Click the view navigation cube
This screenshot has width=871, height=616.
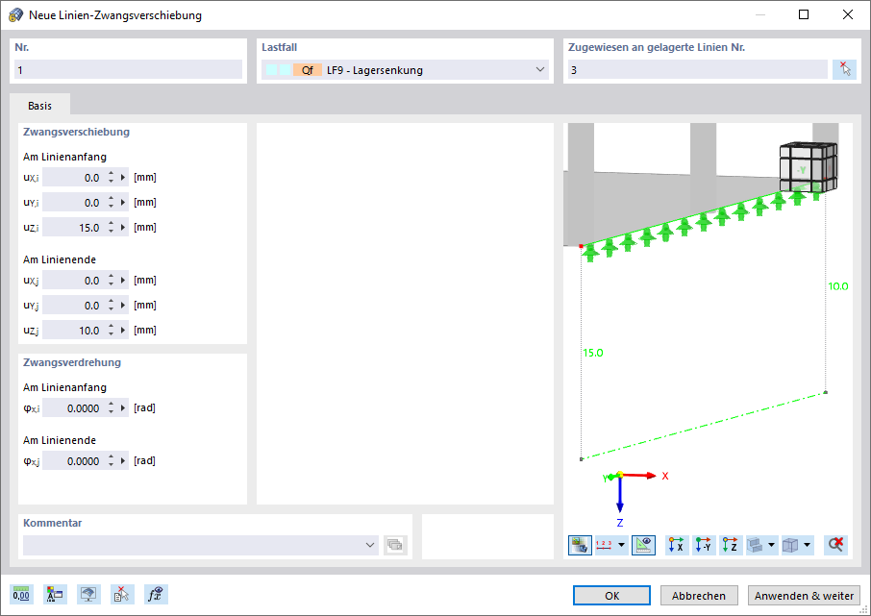coord(808,167)
